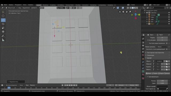Hide the Light object in outliner
The height and width of the screenshot is (96, 171).
click(169, 19)
